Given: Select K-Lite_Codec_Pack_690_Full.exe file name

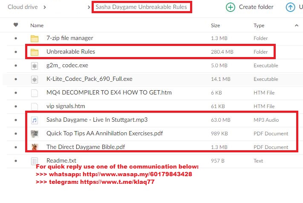Looking at the screenshot, I should (89, 79).
